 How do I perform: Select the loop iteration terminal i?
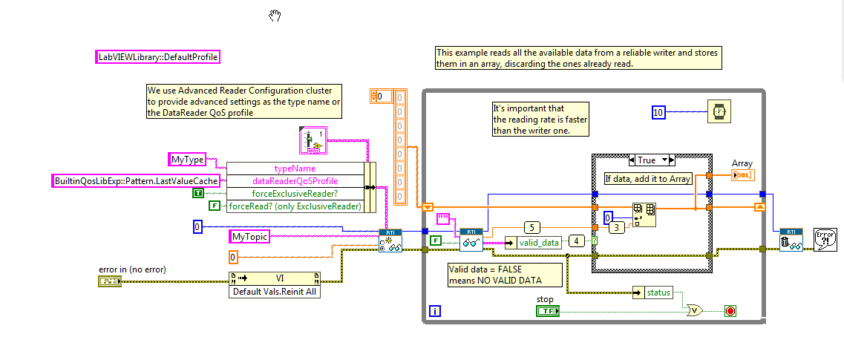435,311
